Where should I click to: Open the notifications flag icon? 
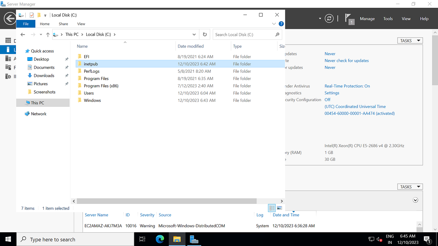(x=349, y=18)
